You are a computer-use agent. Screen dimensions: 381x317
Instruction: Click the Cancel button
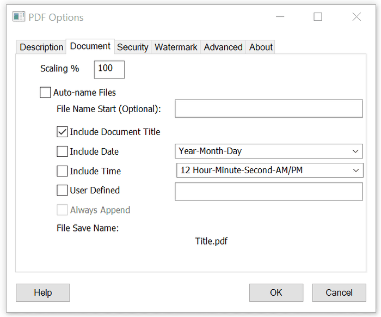[x=339, y=292]
